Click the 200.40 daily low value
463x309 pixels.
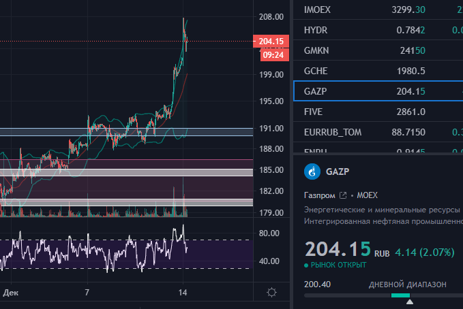click(x=317, y=284)
